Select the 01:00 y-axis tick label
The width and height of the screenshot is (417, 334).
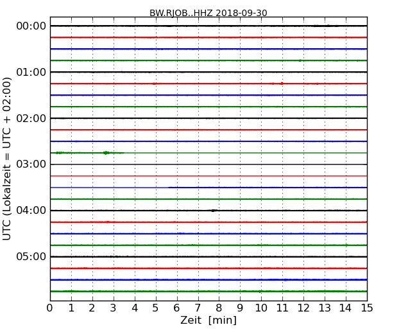click(x=31, y=72)
